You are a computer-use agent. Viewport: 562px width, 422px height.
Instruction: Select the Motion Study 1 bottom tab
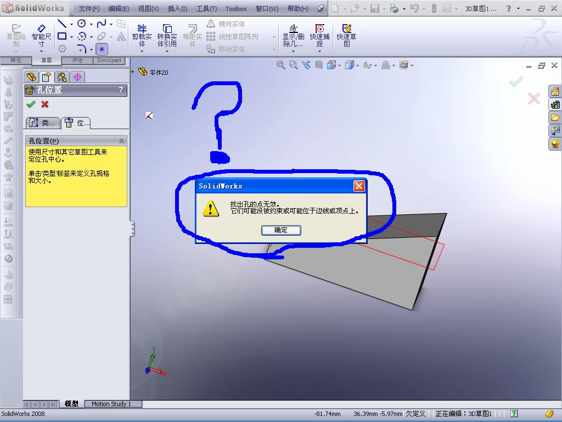[111, 404]
